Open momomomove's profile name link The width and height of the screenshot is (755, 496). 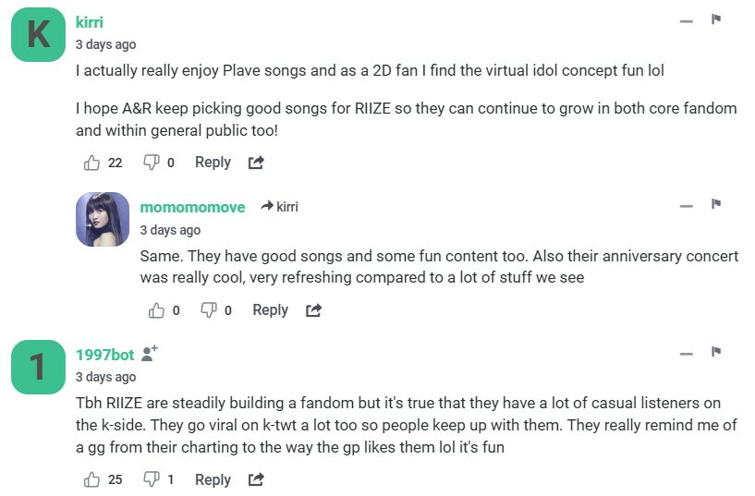[192, 207]
